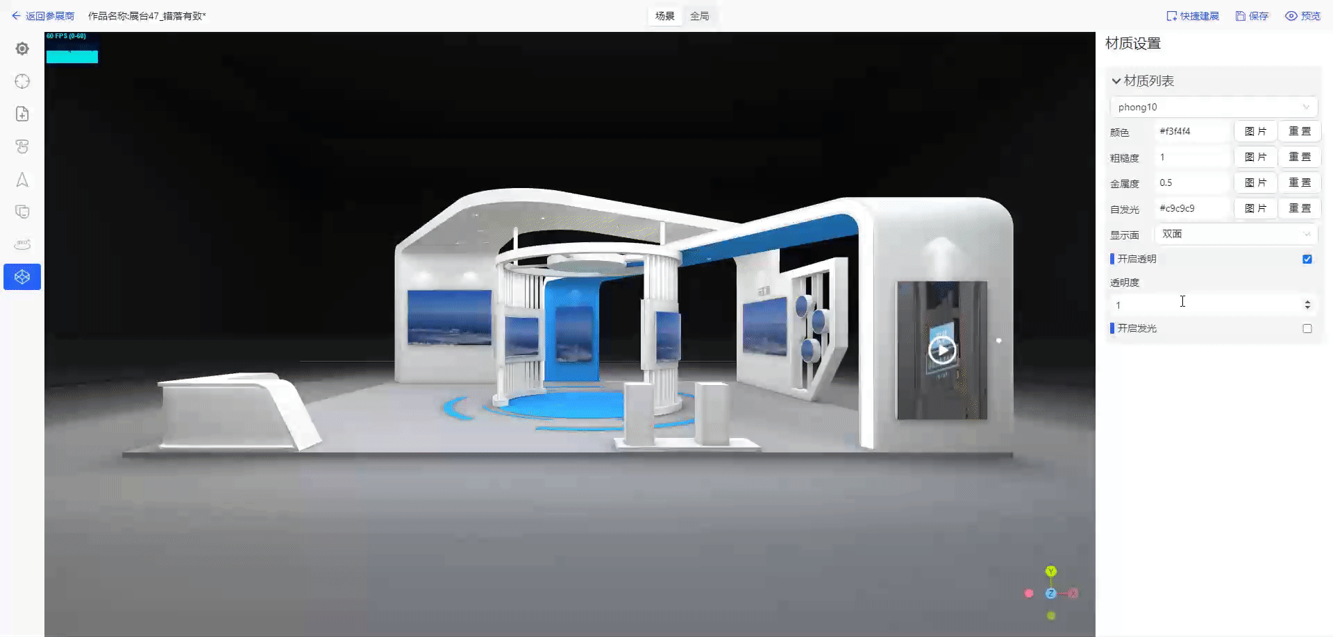Switch to the 场景 tab
The height and width of the screenshot is (637, 1333).
pyautogui.click(x=664, y=16)
